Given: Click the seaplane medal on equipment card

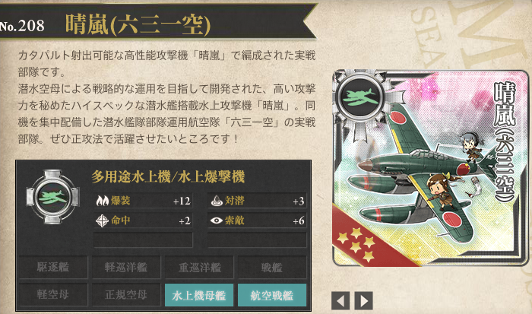Looking at the screenshot, I should [x=360, y=97].
